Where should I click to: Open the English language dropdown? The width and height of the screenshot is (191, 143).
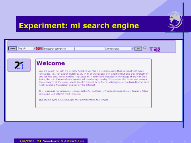pos(26,48)
